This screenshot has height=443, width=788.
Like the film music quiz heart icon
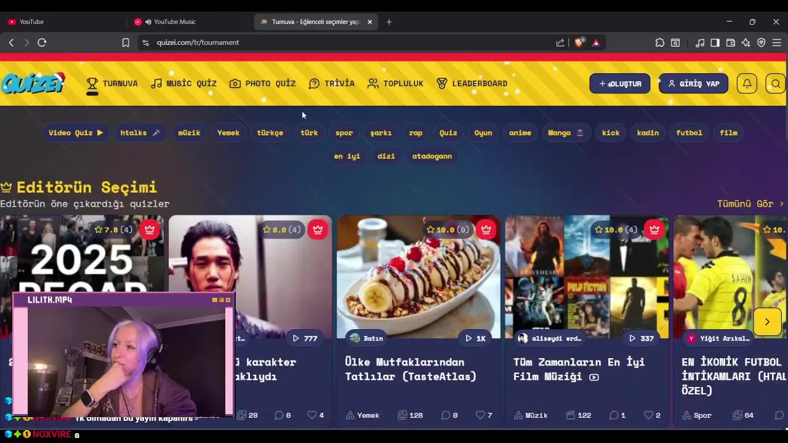pyautogui.click(x=648, y=415)
